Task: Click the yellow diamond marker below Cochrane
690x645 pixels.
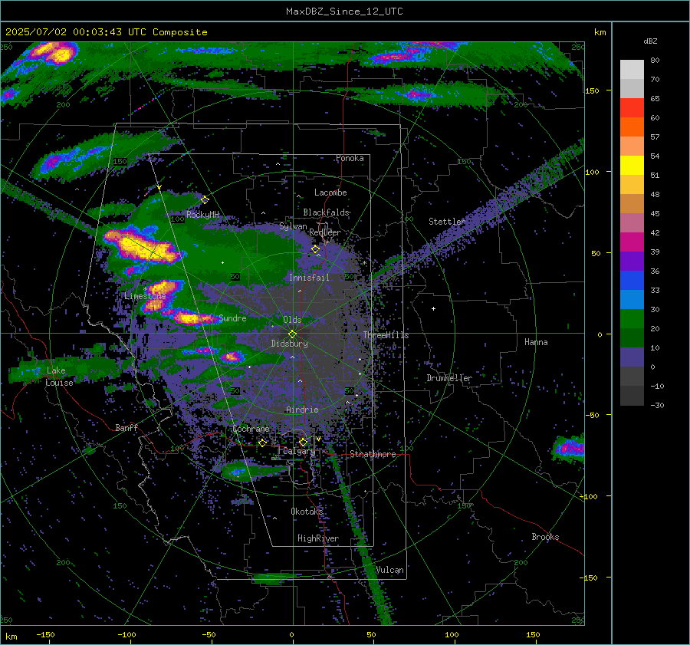Action: coord(263,443)
